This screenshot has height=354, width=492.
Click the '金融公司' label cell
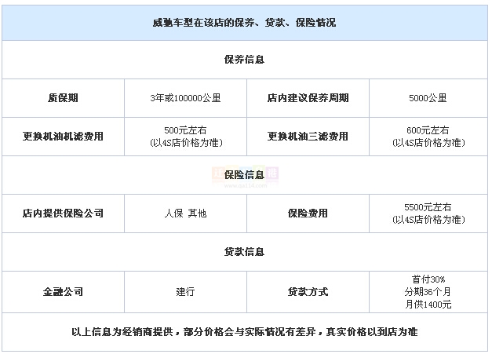63,292
